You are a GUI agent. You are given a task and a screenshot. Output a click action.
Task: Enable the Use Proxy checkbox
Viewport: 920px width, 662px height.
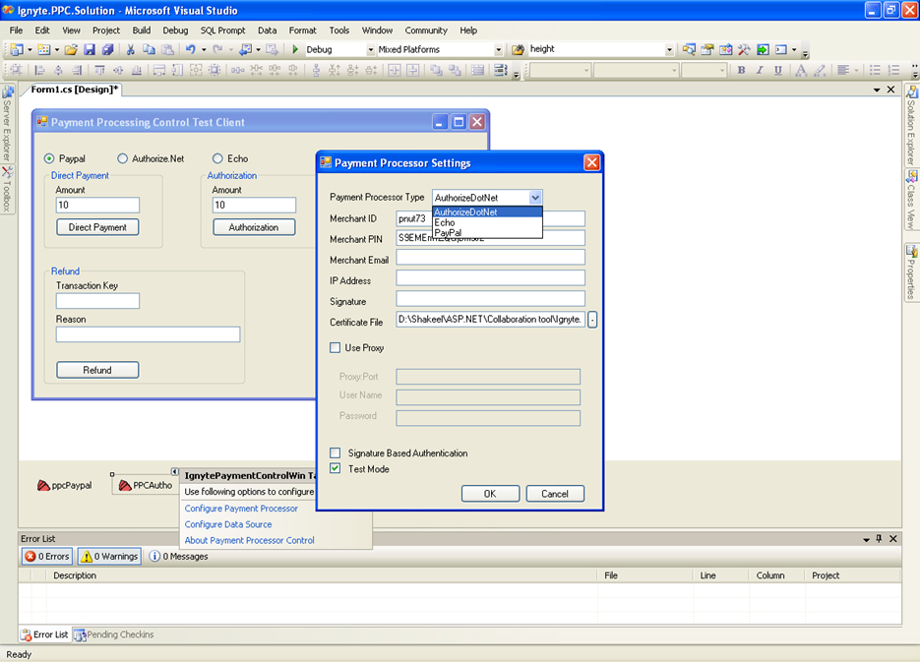click(335, 347)
